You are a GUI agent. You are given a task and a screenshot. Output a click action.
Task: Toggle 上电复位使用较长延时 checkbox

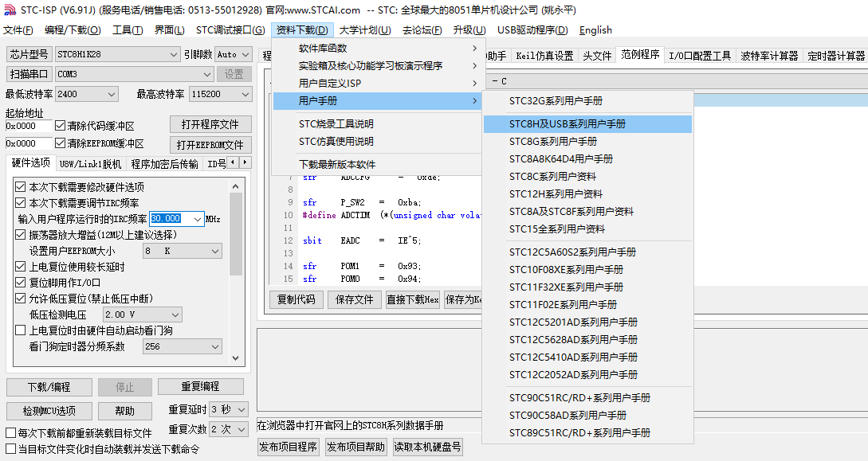pos(21,267)
